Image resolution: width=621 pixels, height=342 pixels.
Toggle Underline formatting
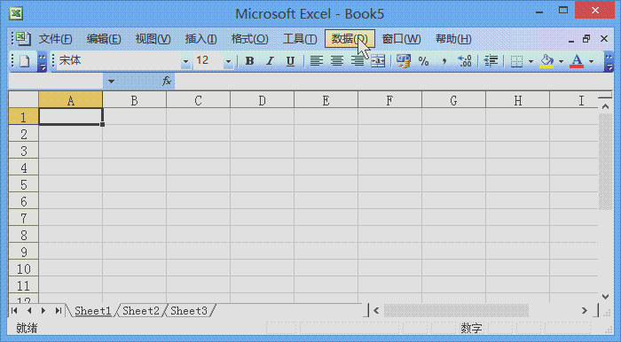tap(290, 61)
